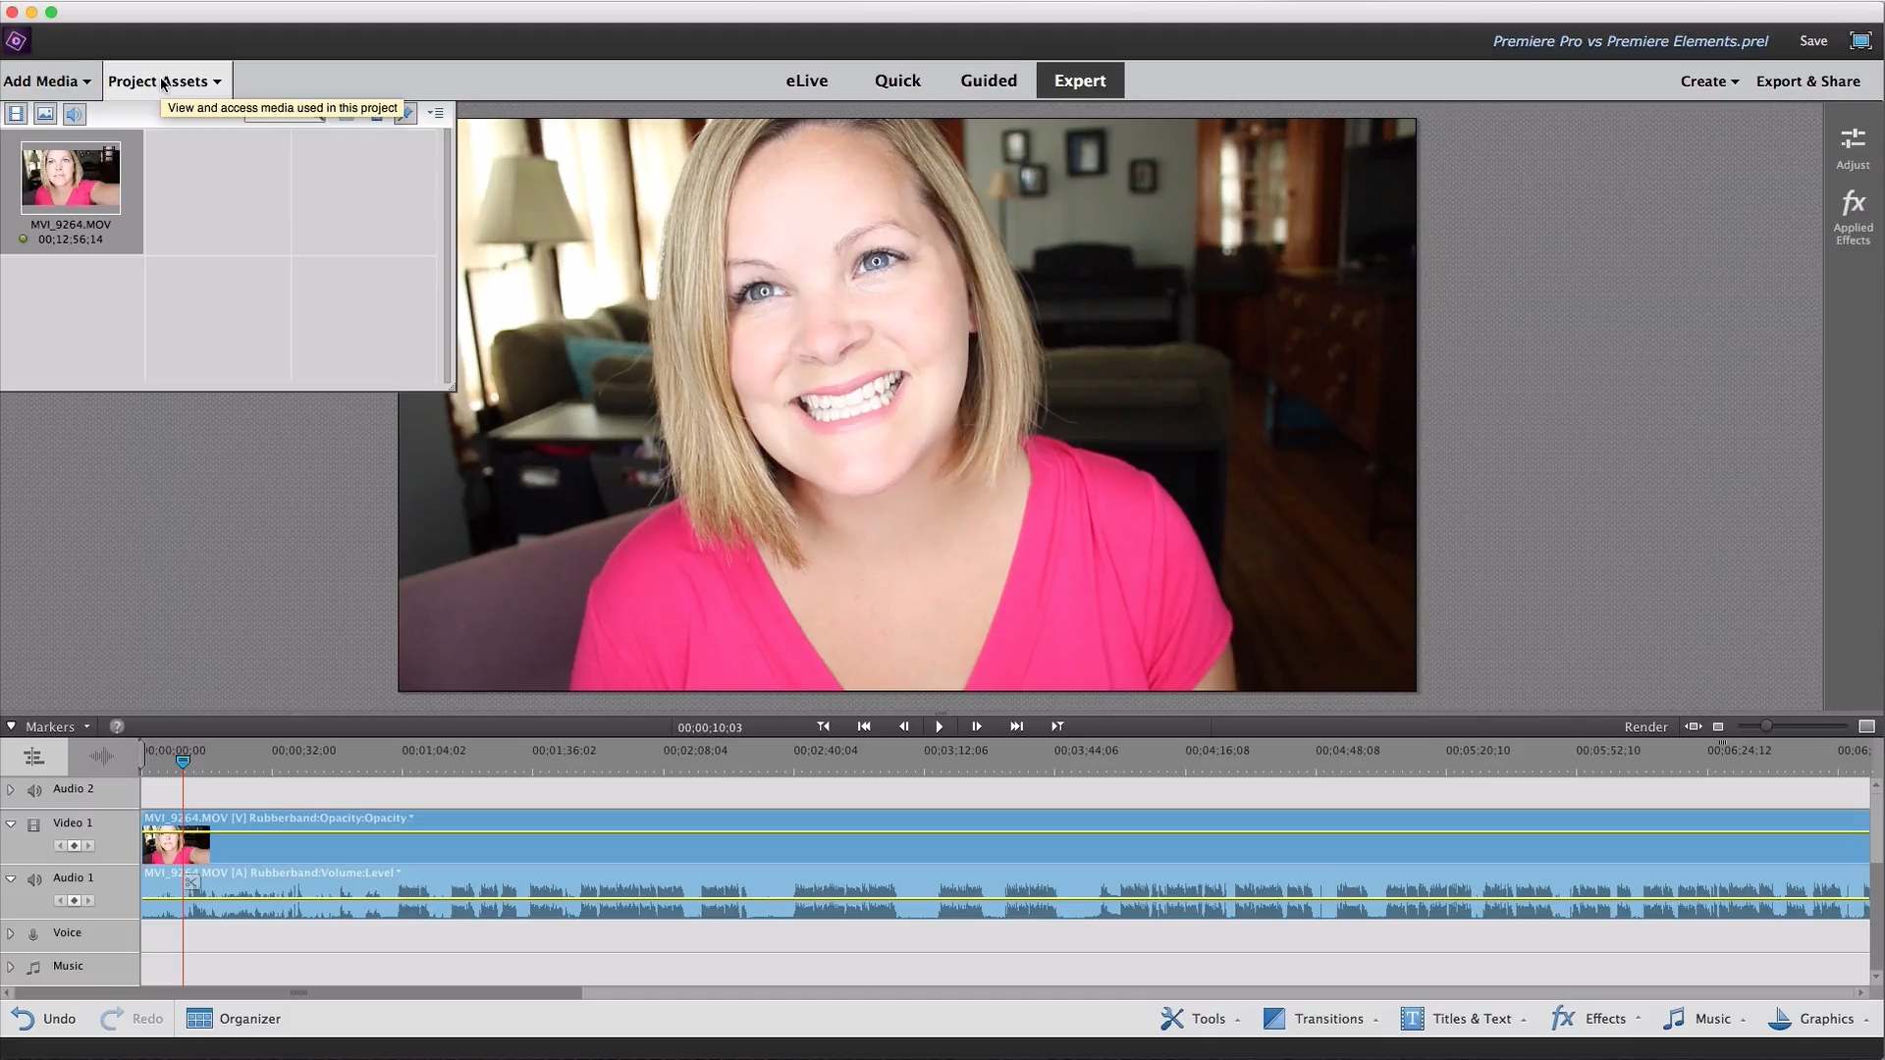
Task: Expand the Add Media dropdown
Action: tap(46, 80)
